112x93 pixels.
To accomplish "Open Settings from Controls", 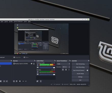I will point(80,77).
